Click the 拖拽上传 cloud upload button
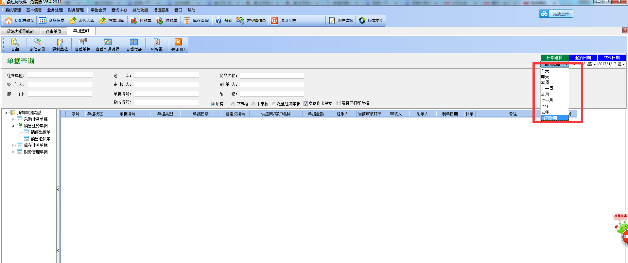Screen dimensions: 628x263 556,14
